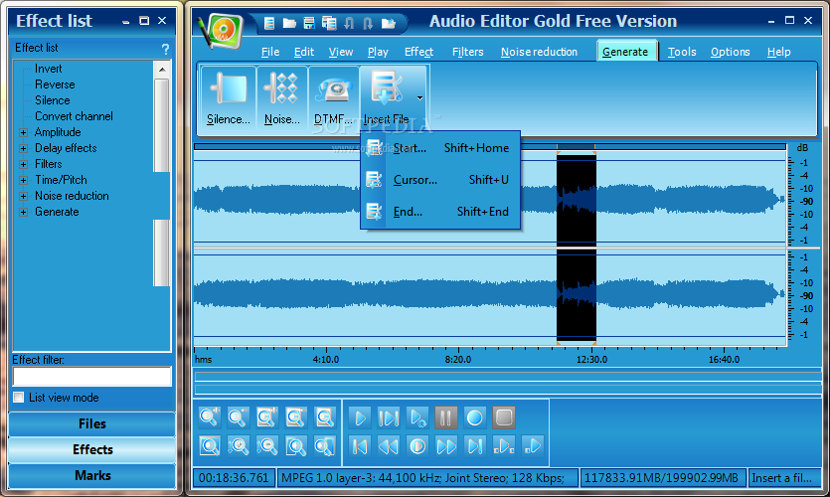The image size is (830, 497).
Task: Click the export folder icon in quick toolbar
Action: pos(389,23)
